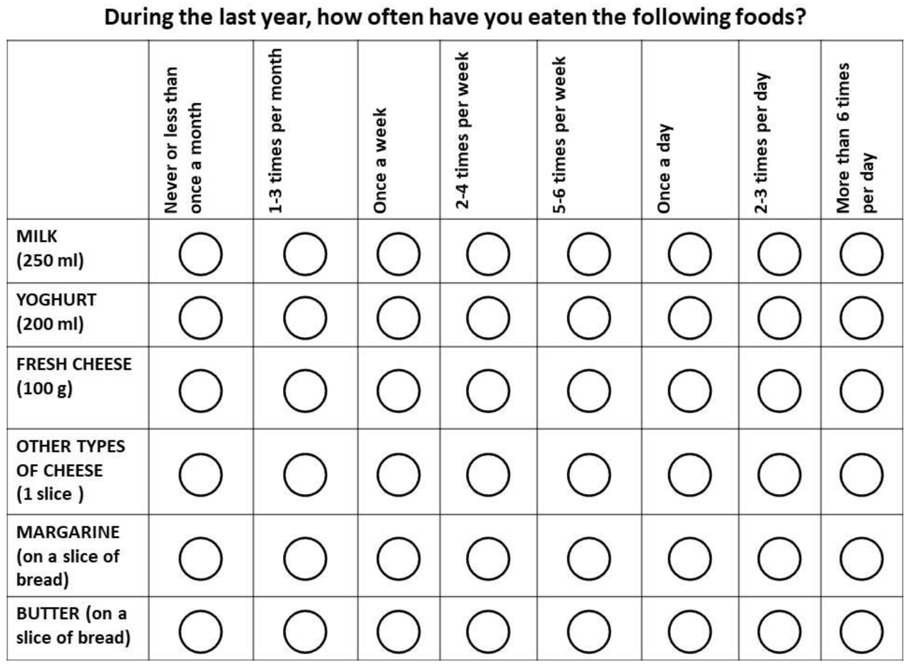Choose Milk 'Never or less than once a month'
This screenshot has width=910, height=668.
click(x=201, y=254)
